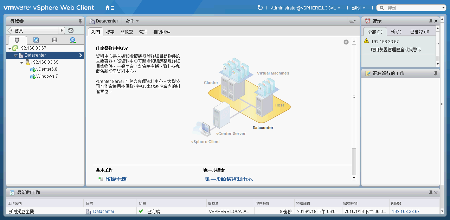Close the Alarms panel
This screenshot has width=450, height=220.
(436, 21)
